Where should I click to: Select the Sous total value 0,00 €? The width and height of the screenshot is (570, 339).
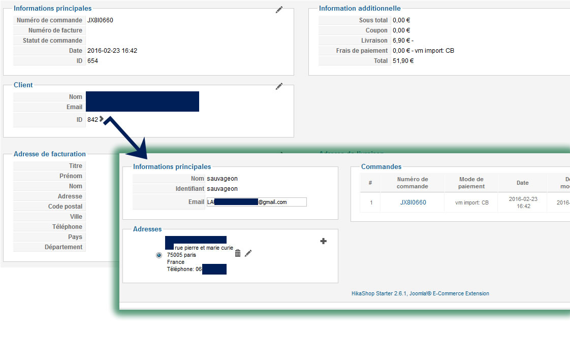401,20
